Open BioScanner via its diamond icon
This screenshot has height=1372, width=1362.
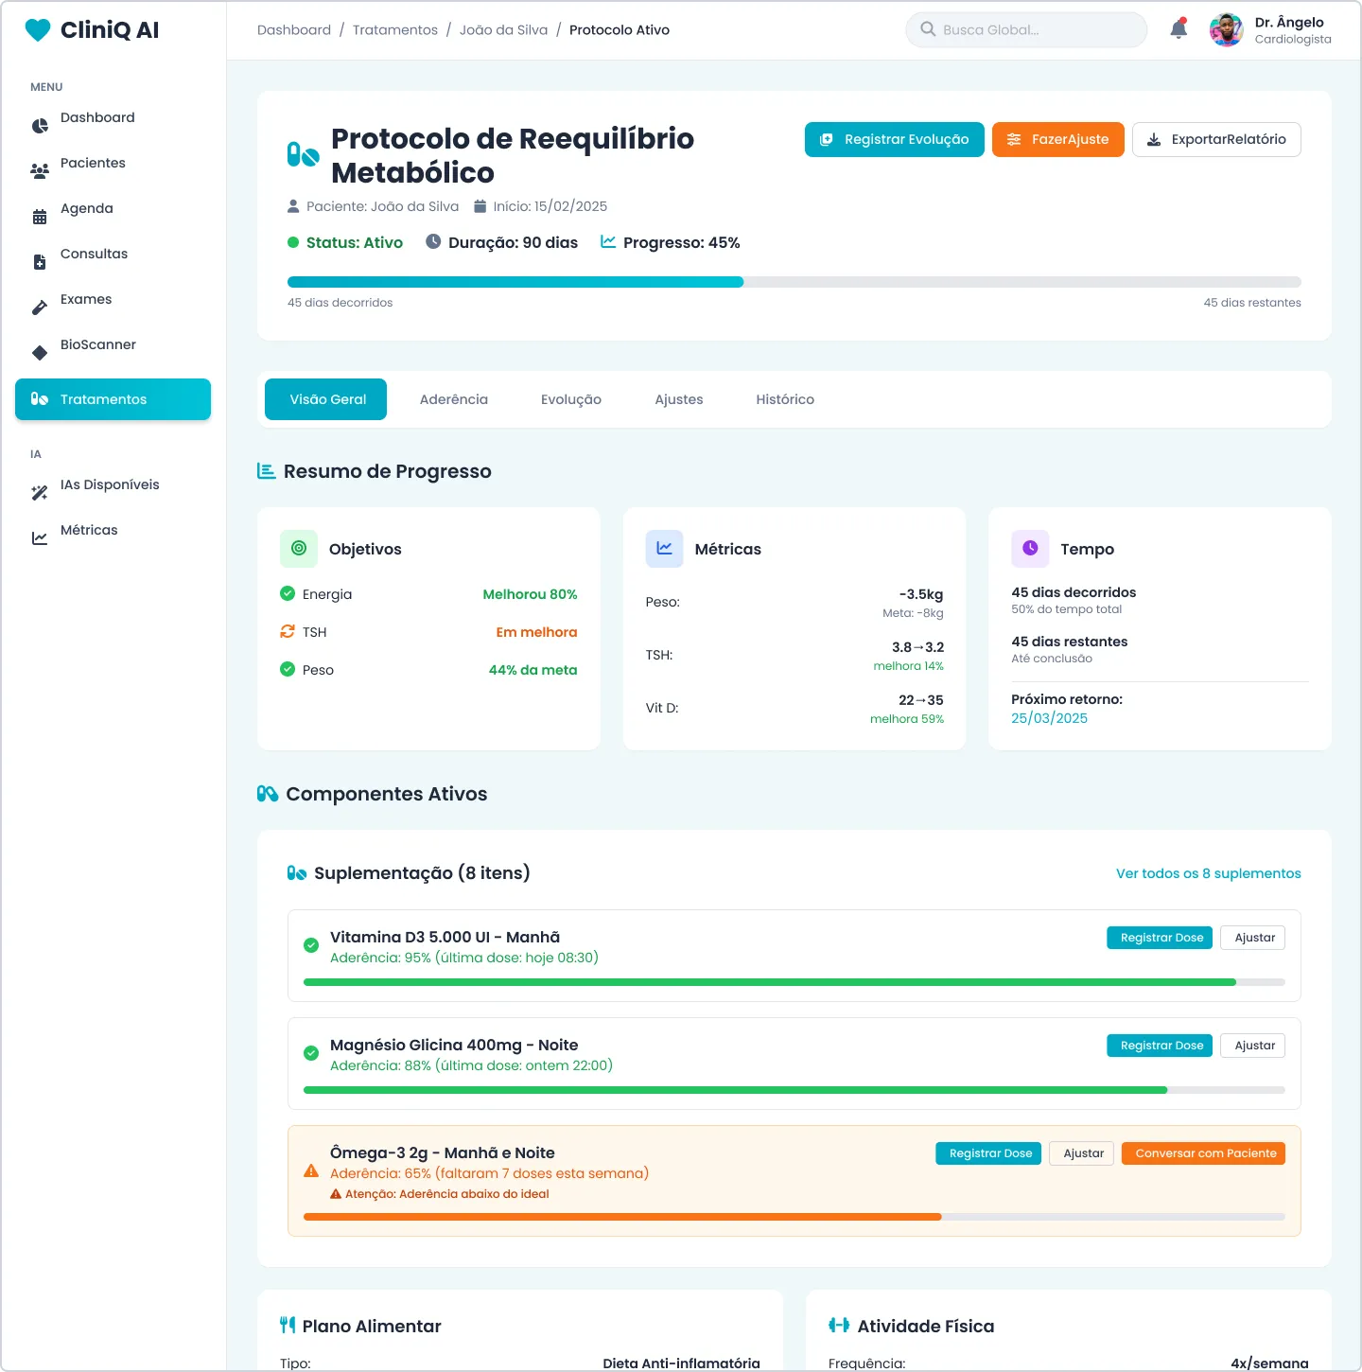40,353
